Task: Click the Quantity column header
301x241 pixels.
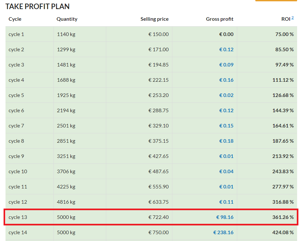Action: pos(67,19)
